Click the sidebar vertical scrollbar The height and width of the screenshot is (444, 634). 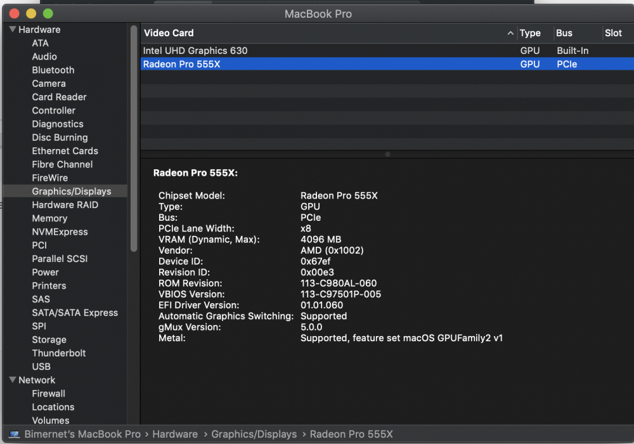(x=134, y=139)
